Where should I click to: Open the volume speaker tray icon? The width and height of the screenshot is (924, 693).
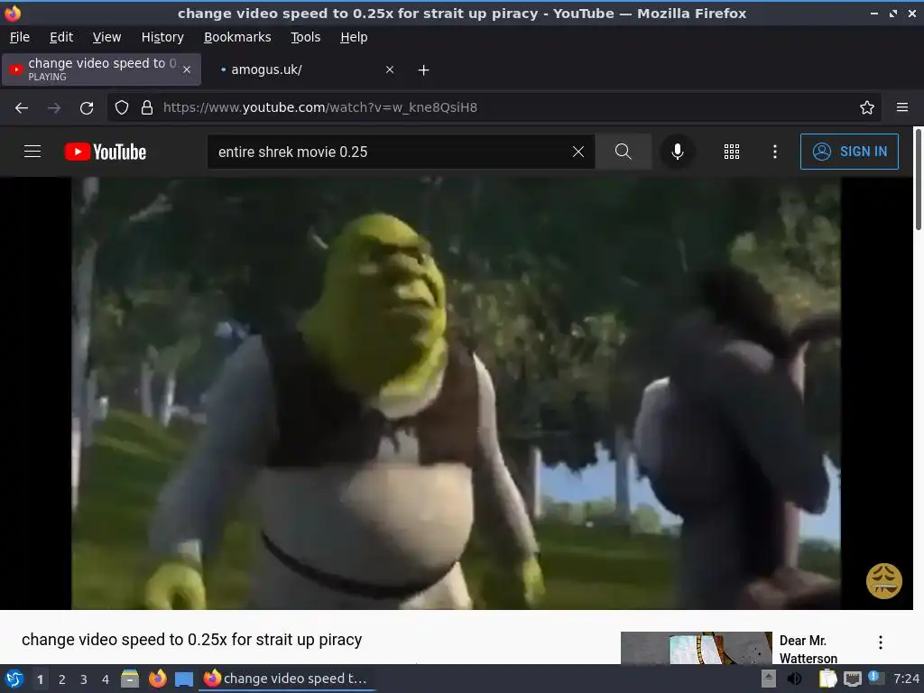[x=794, y=679]
